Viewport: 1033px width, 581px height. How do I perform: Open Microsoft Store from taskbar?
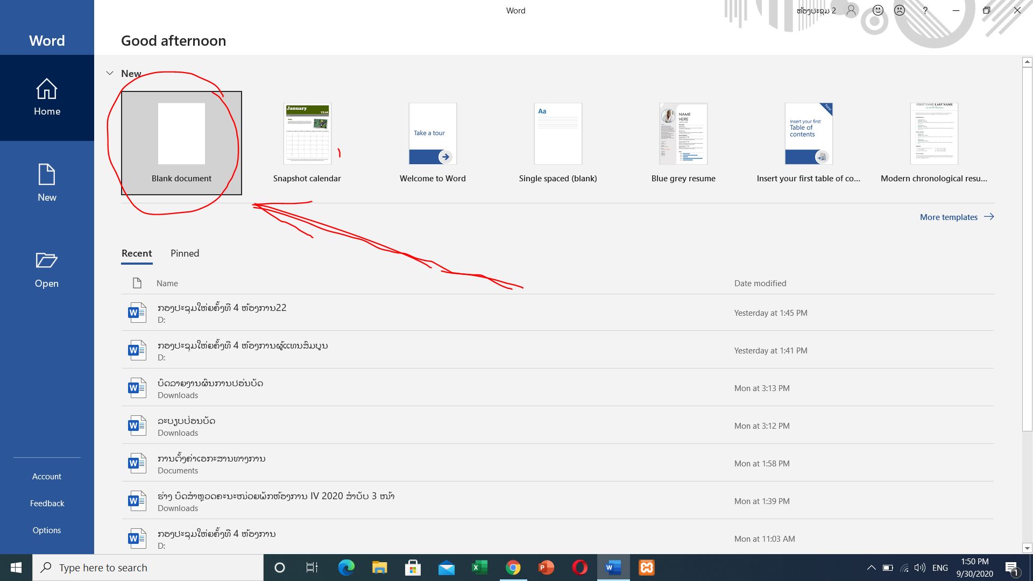[x=413, y=568]
